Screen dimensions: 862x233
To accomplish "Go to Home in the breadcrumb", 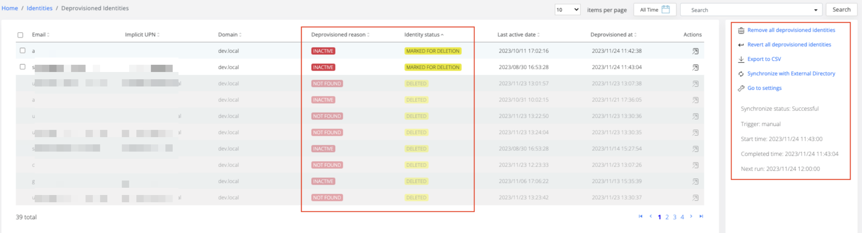I will pyautogui.click(x=10, y=8).
